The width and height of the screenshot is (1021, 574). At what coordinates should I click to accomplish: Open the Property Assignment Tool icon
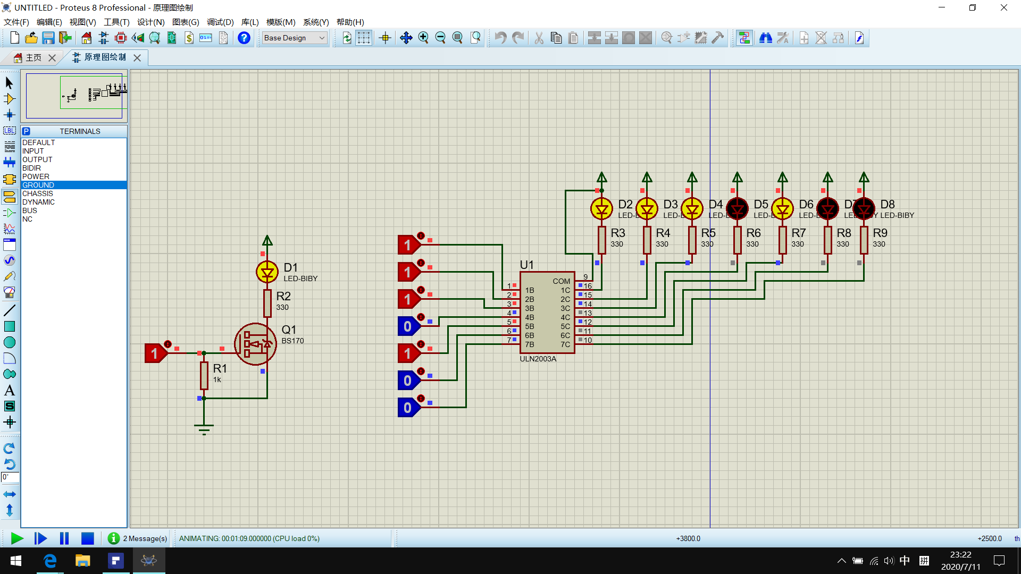pyautogui.click(x=783, y=38)
